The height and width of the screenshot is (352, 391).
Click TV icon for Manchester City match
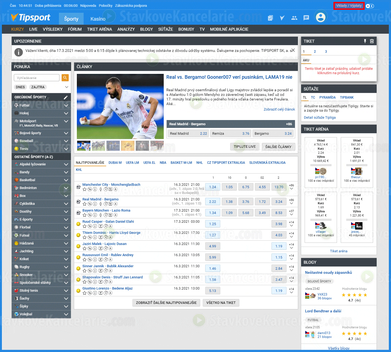pos(110,189)
